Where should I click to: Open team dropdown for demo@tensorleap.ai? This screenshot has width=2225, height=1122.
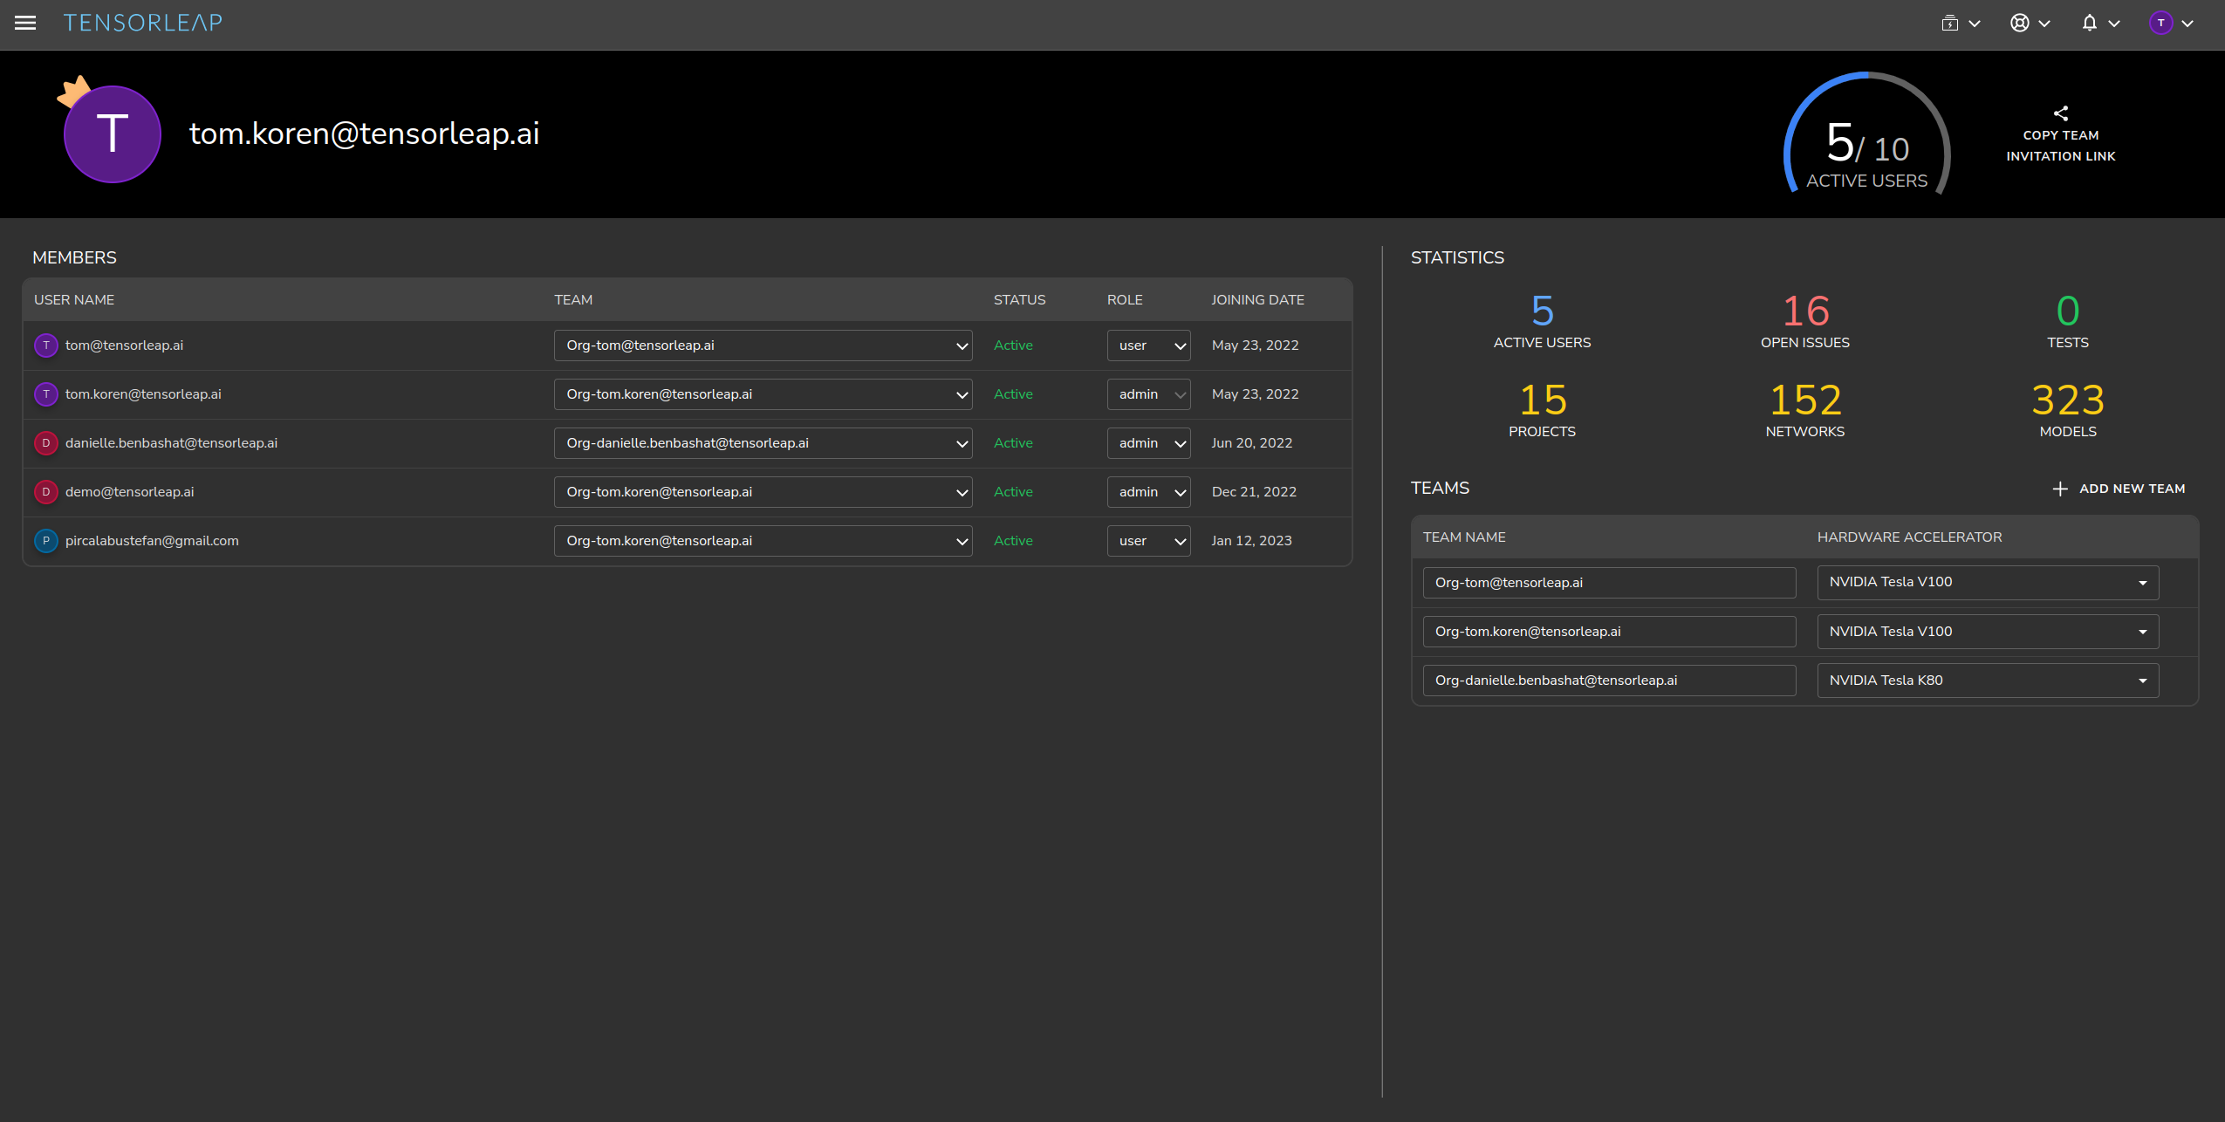coord(763,492)
